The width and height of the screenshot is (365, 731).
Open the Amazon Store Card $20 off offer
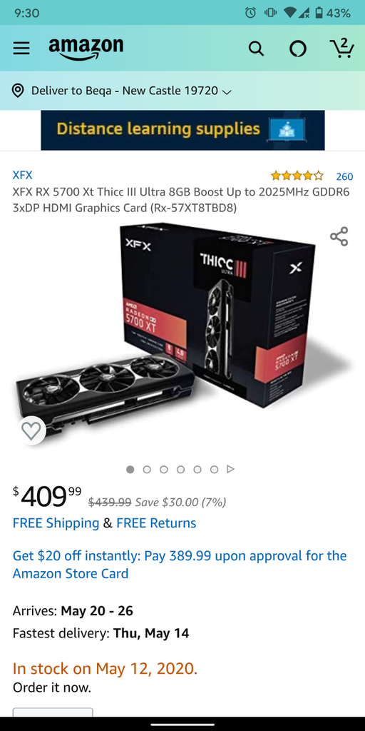[180, 564]
